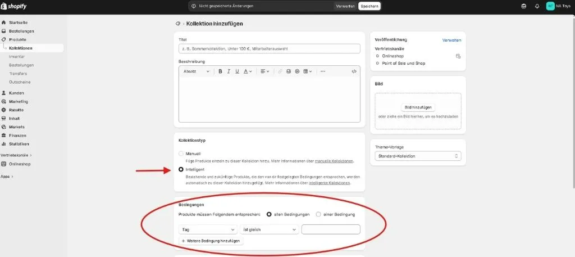Open the Standard-Kollektion theme template dropdown
575x257 pixels.
(418, 156)
